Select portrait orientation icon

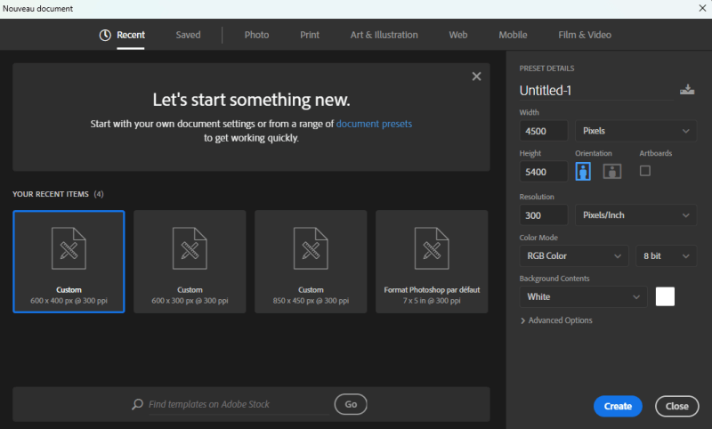click(583, 171)
